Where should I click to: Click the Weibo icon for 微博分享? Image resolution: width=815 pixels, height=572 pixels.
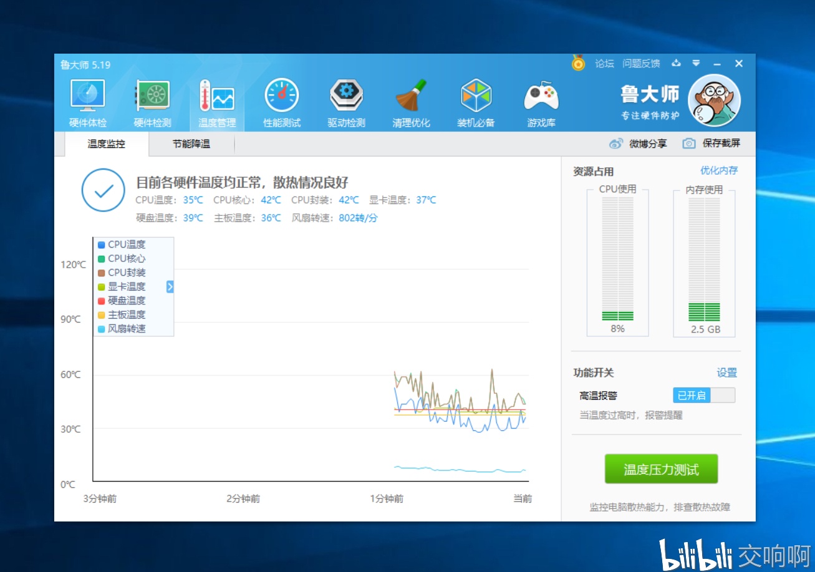[616, 143]
